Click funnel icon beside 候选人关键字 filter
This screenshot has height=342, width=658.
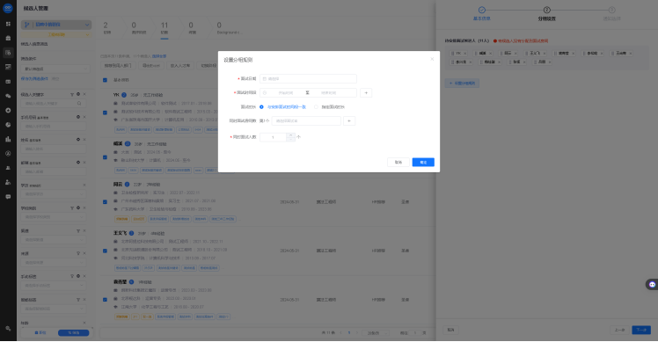point(72,94)
